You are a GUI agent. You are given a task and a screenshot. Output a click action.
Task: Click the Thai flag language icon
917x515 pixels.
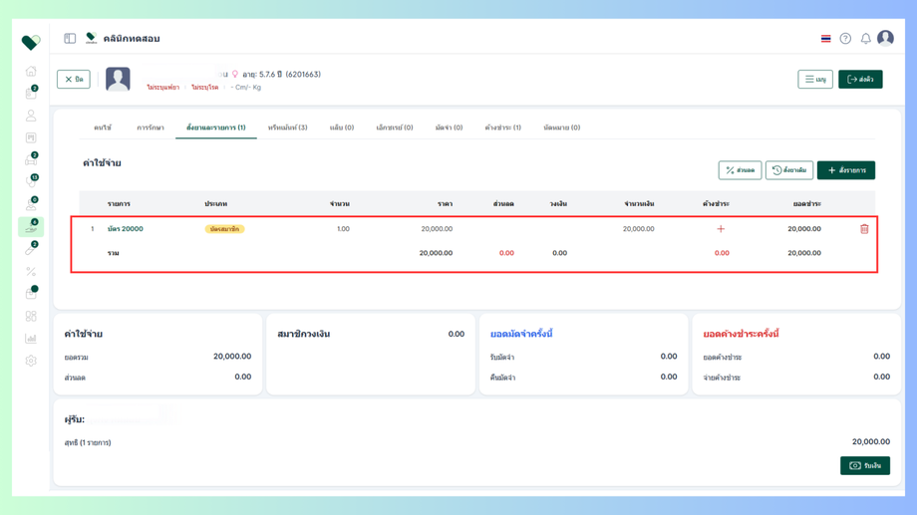click(x=825, y=39)
